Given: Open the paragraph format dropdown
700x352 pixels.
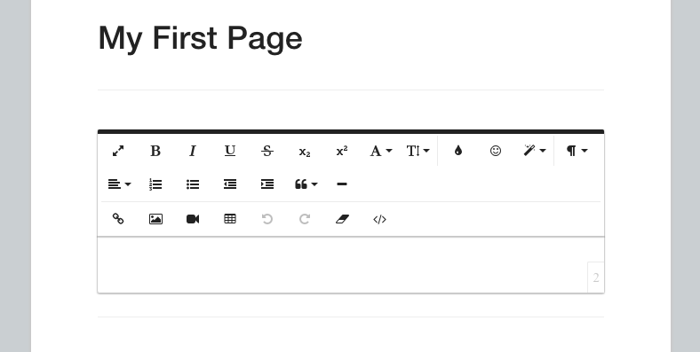Looking at the screenshot, I should (x=577, y=151).
